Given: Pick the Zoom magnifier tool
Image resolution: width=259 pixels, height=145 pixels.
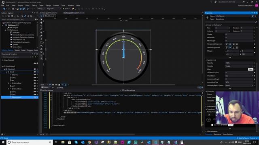Looking at the screenshot, I should coord(41,26).
